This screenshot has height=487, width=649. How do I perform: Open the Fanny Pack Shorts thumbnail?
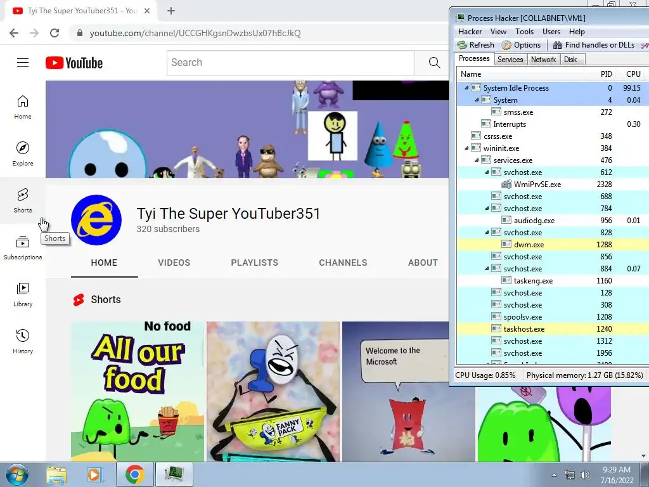[x=273, y=391]
